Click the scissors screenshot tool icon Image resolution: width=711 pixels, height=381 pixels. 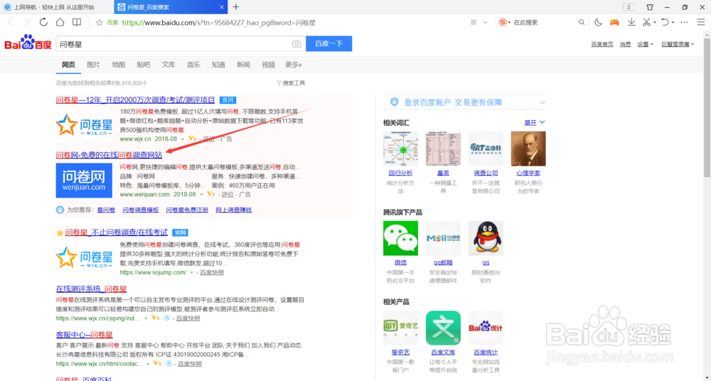click(646, 22)
